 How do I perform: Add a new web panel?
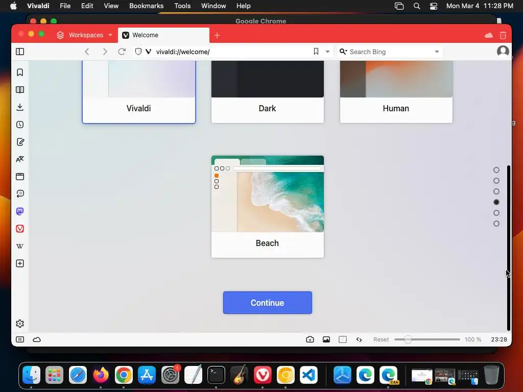[20, 263]
